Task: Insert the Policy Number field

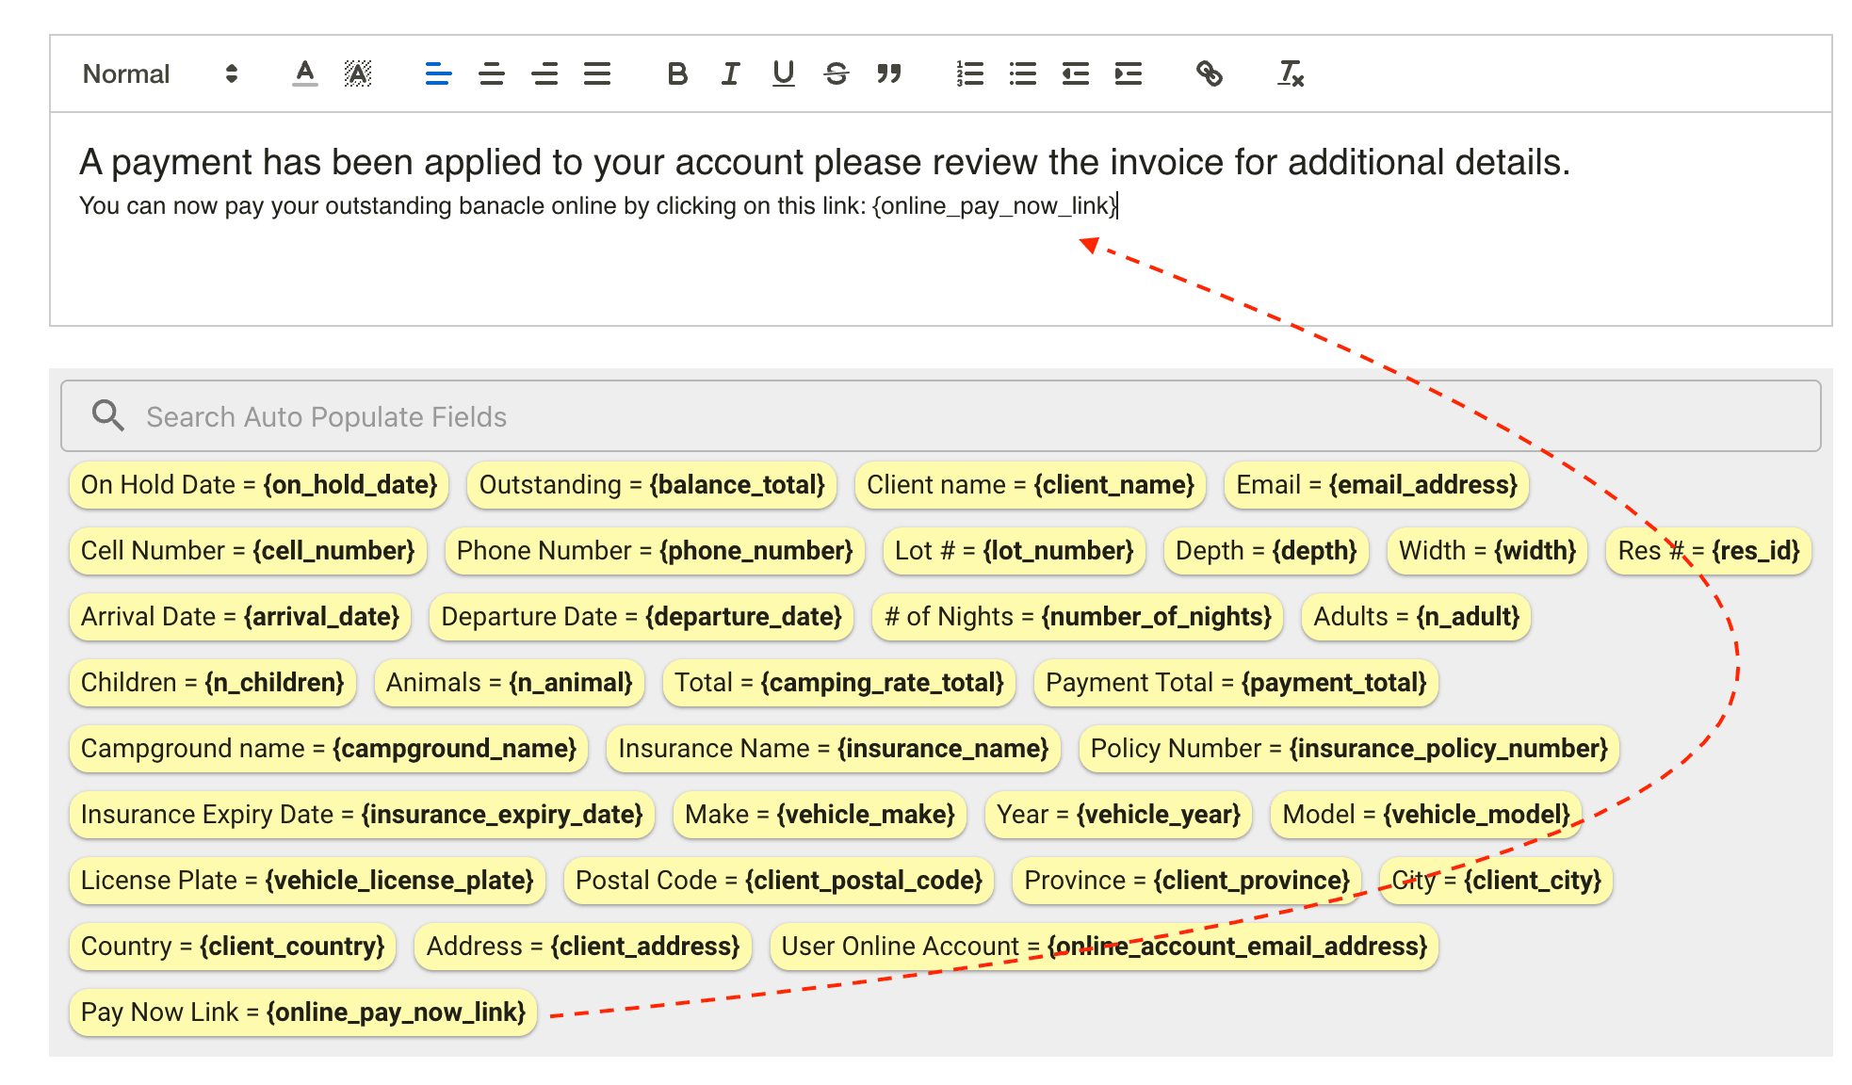Action: point(1349,749)
